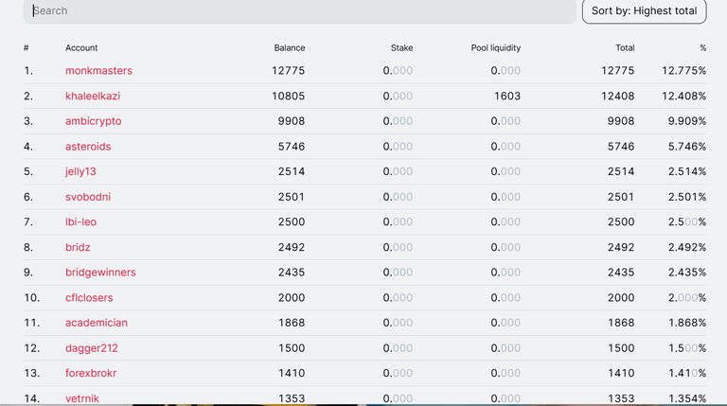
Task: Select the cflclosers account link
Action: [x=89, y=297]
